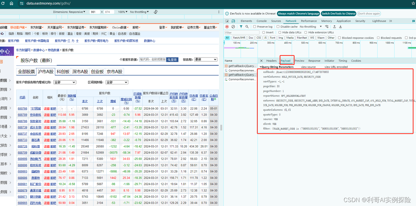
Task: Open the 区间涨跌幅 全部 dropdown
Action: coord(117,82)
